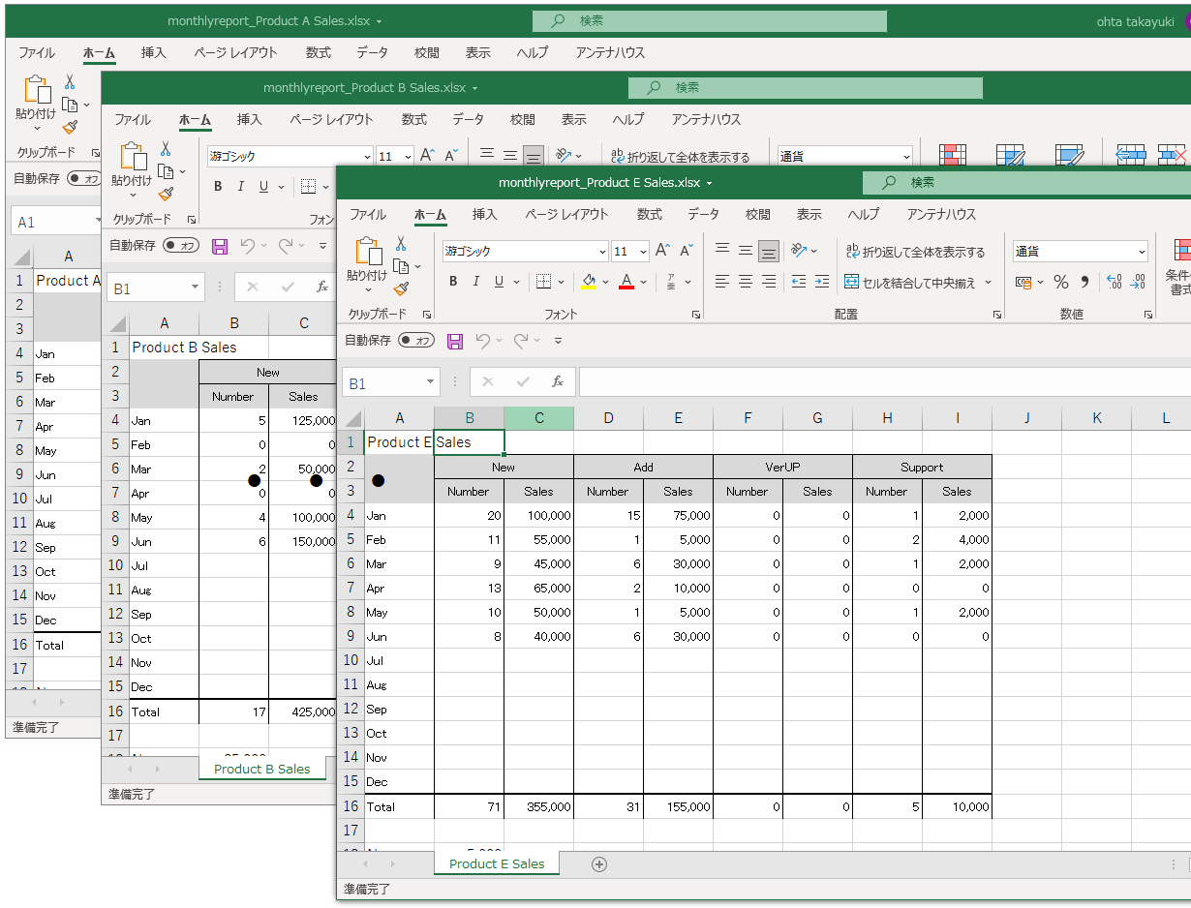Increase indent in Product E window

[822, 282]
